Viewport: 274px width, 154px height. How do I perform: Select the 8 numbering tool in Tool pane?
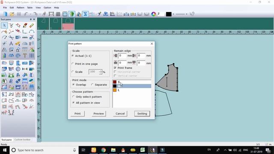click(x=32, y=43)
